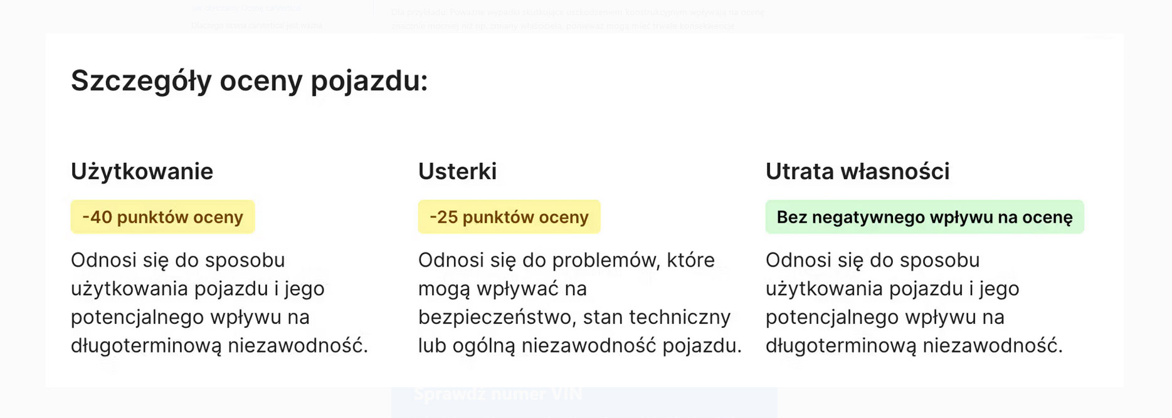Click background text starting 'Dla przykładu'
Screen dimensions: 1172x418
[577, 12]
